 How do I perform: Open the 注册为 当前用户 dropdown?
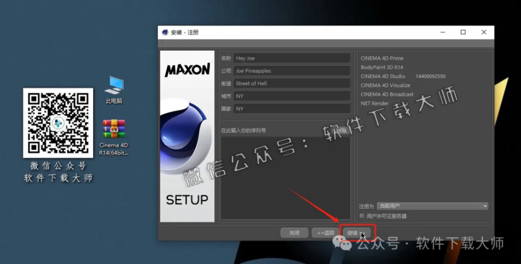pyautogui.click(x=432, y=206)
